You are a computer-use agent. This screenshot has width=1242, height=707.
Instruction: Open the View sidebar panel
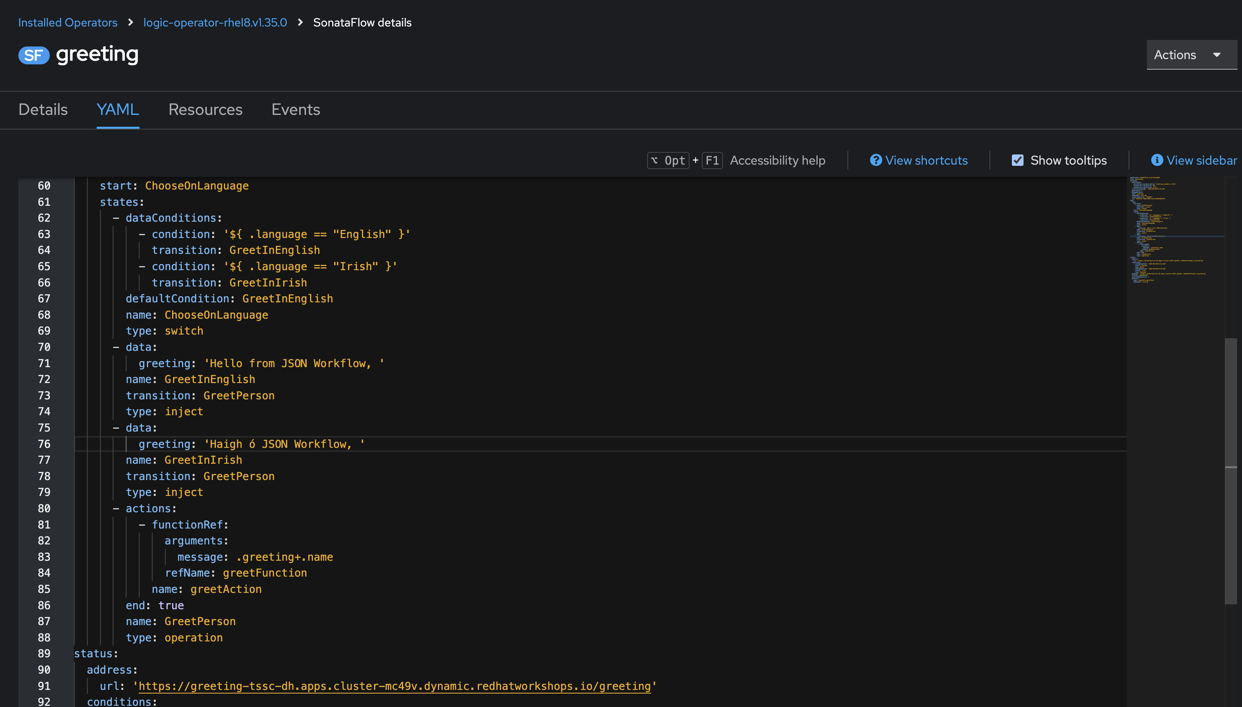1202,160
